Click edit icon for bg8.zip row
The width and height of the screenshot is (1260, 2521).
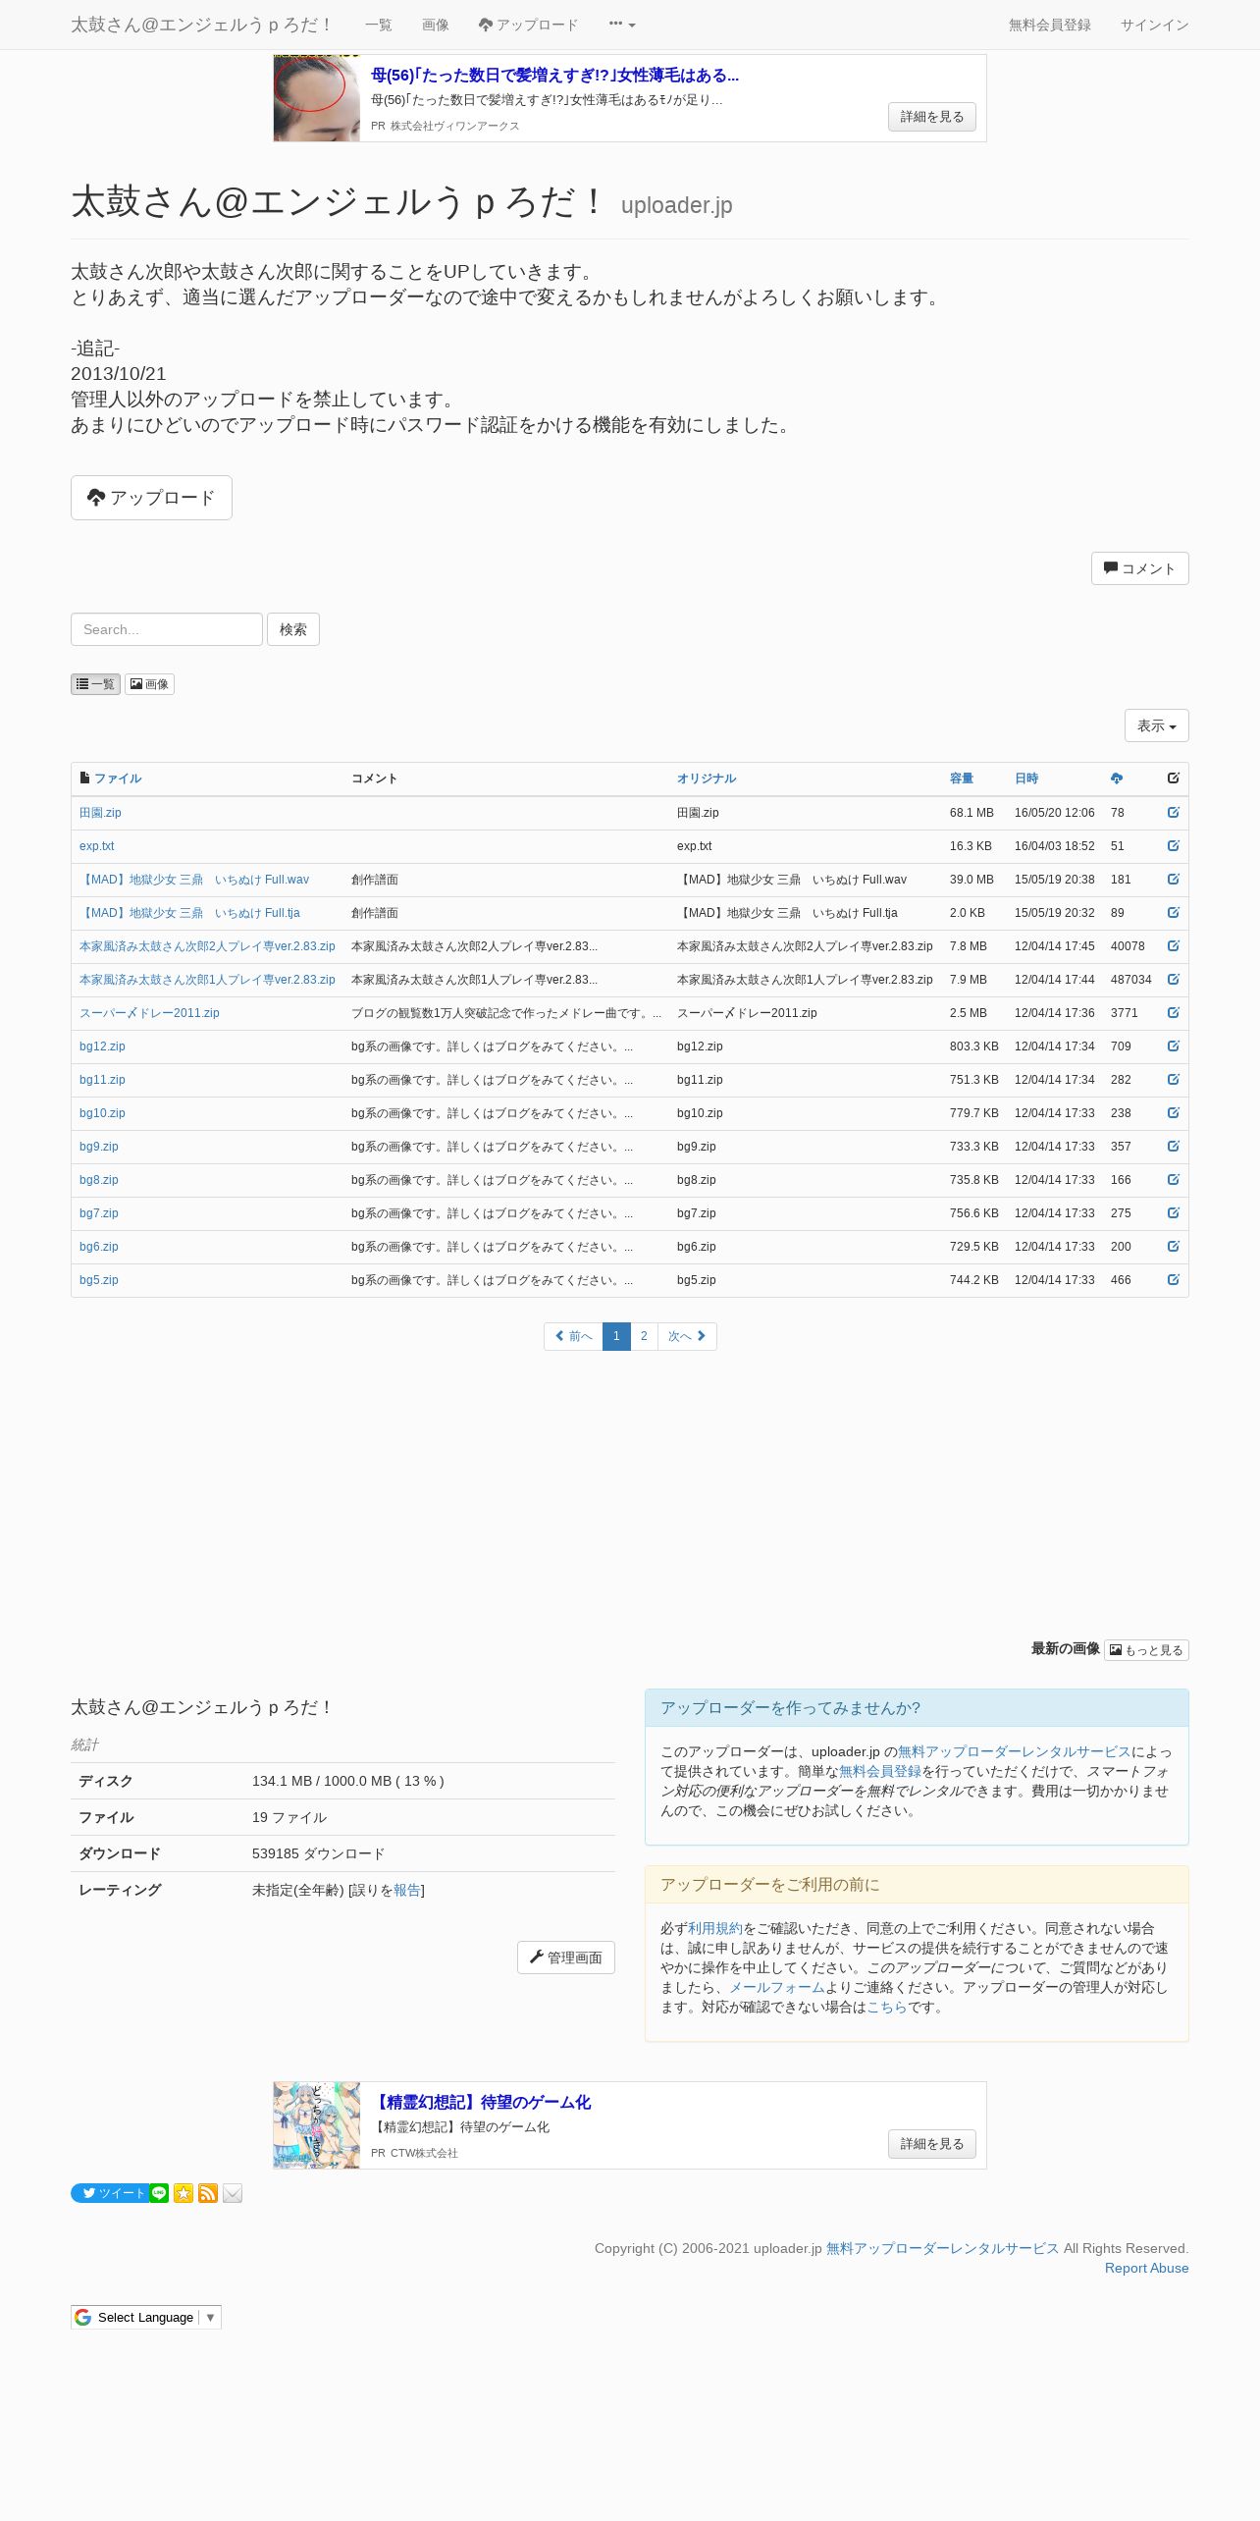tap(1173, 1179)
